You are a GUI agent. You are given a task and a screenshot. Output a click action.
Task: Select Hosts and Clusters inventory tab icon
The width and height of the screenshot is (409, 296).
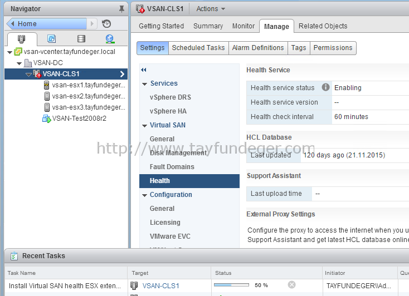21,39
